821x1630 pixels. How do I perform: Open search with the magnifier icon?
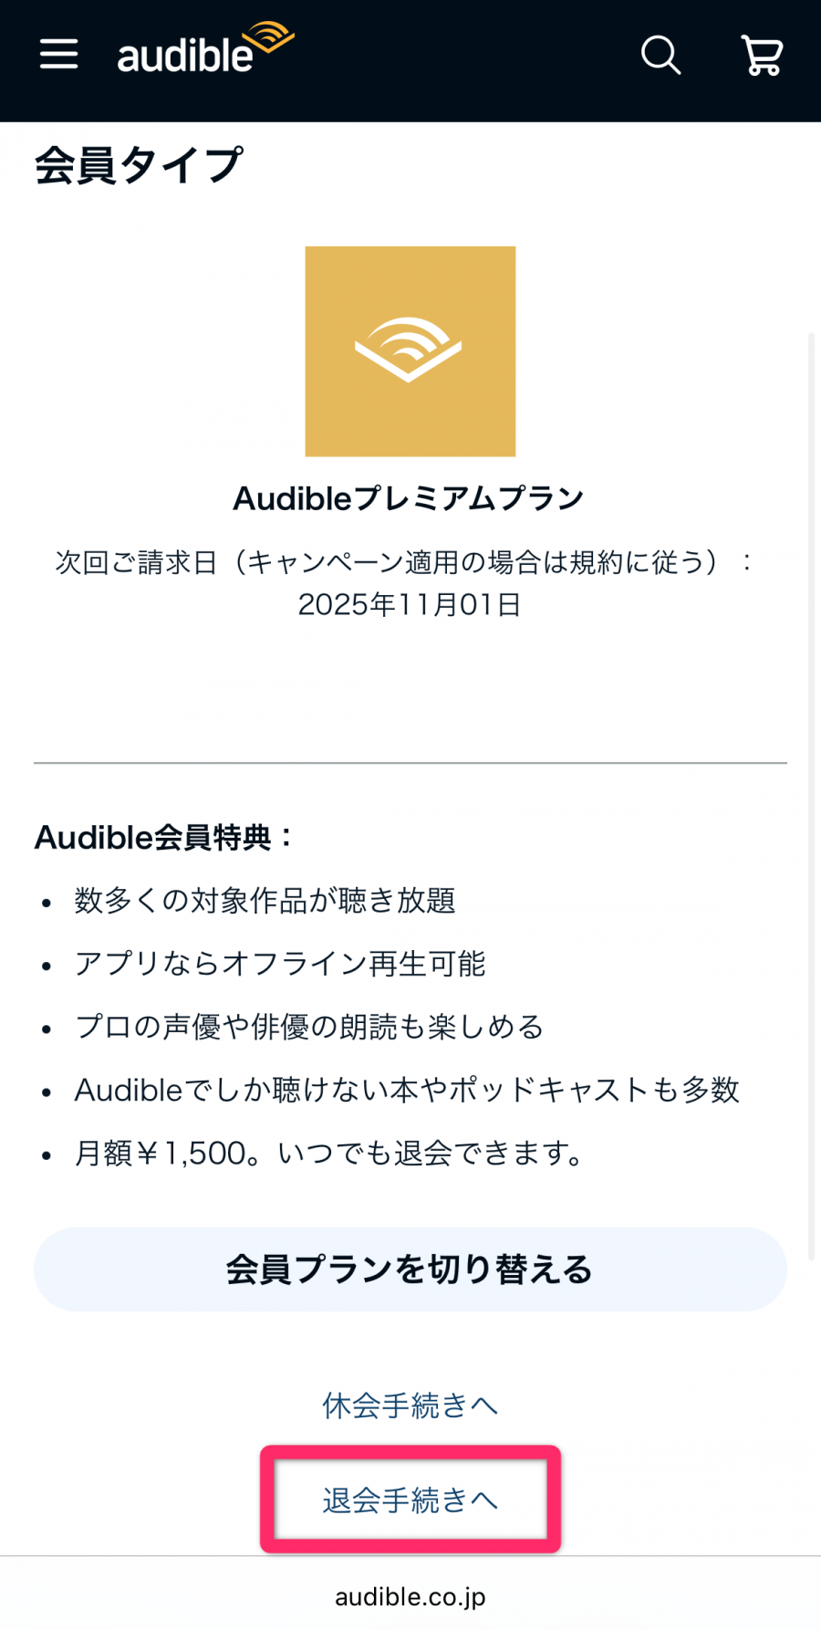click(660, 55)
